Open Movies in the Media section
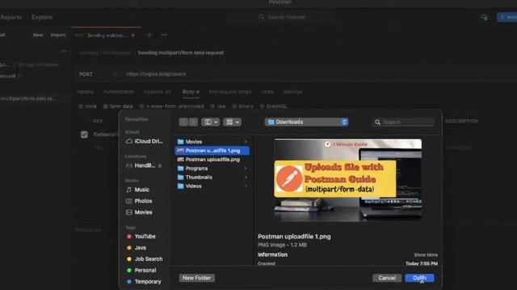Screen dimensions: 517x290 pyautogui.click(x=139, y=213)
